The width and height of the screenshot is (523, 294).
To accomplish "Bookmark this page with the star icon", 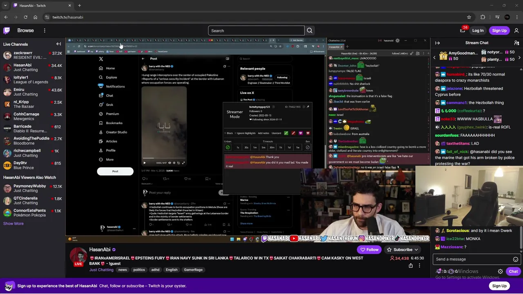I will point(469,17).
